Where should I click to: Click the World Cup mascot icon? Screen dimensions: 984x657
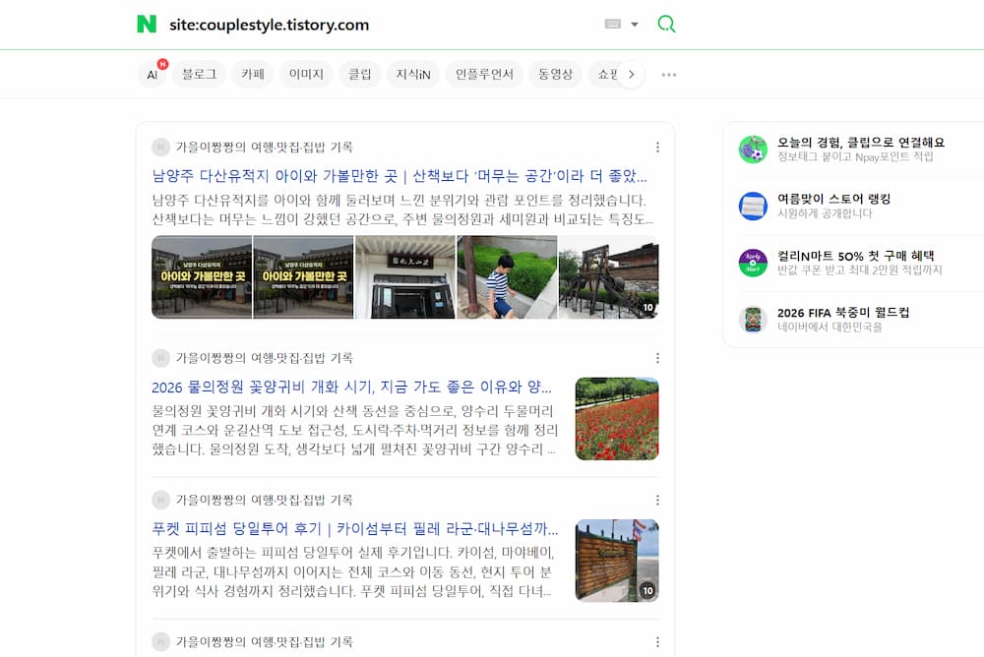click(753, 320)
